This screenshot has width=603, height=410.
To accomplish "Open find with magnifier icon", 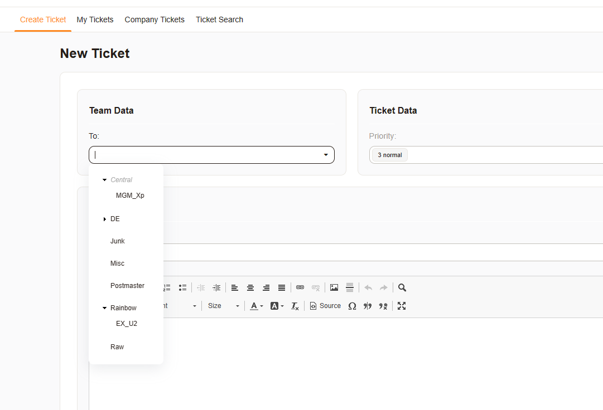I will click(402, 288).
